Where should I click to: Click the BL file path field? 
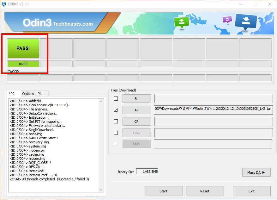214,99
